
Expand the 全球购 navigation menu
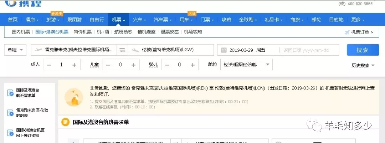pos(248,20)
